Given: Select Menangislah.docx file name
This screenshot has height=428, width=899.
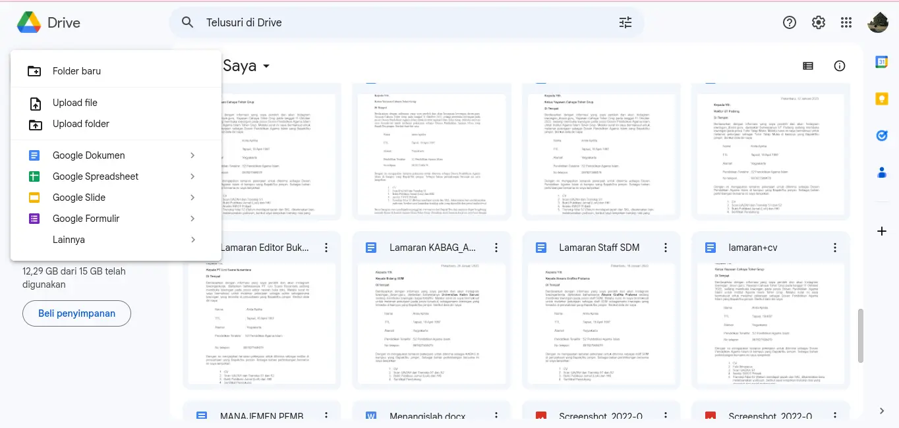Looking at the screenshot, I should pos(428,416).
